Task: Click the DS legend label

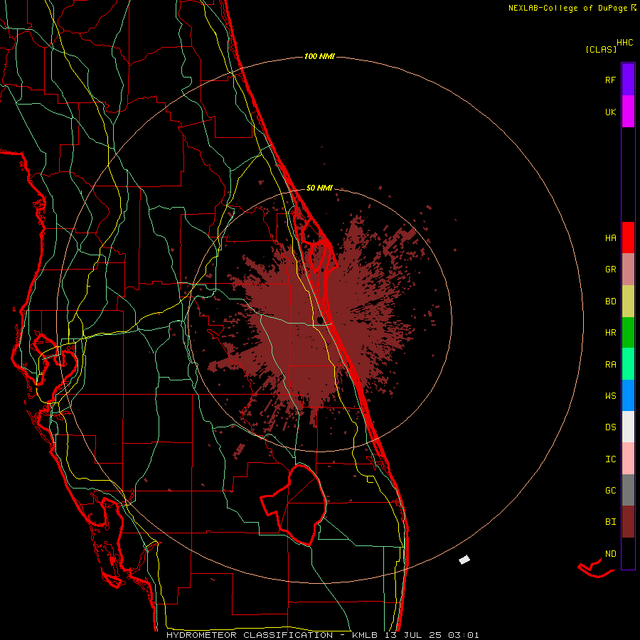Action: coord(610,427)
